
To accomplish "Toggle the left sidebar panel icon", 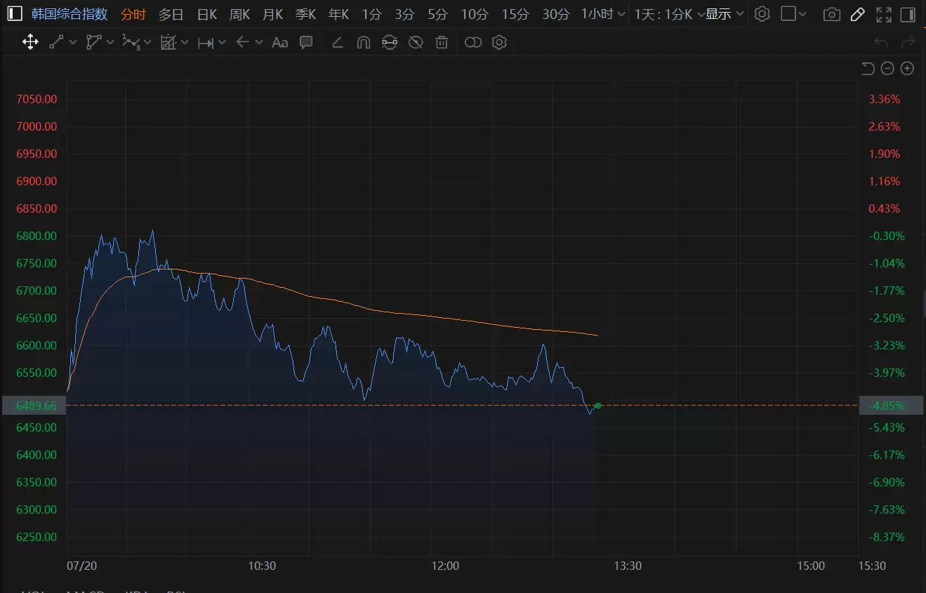I will (x=15, y=14).
